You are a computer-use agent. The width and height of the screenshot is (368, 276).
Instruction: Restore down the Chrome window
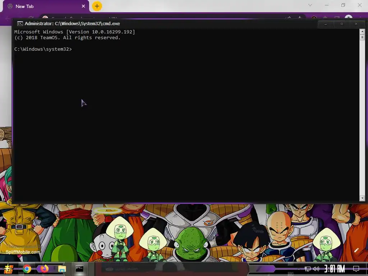pyautogui.click(x=343, y=5)
